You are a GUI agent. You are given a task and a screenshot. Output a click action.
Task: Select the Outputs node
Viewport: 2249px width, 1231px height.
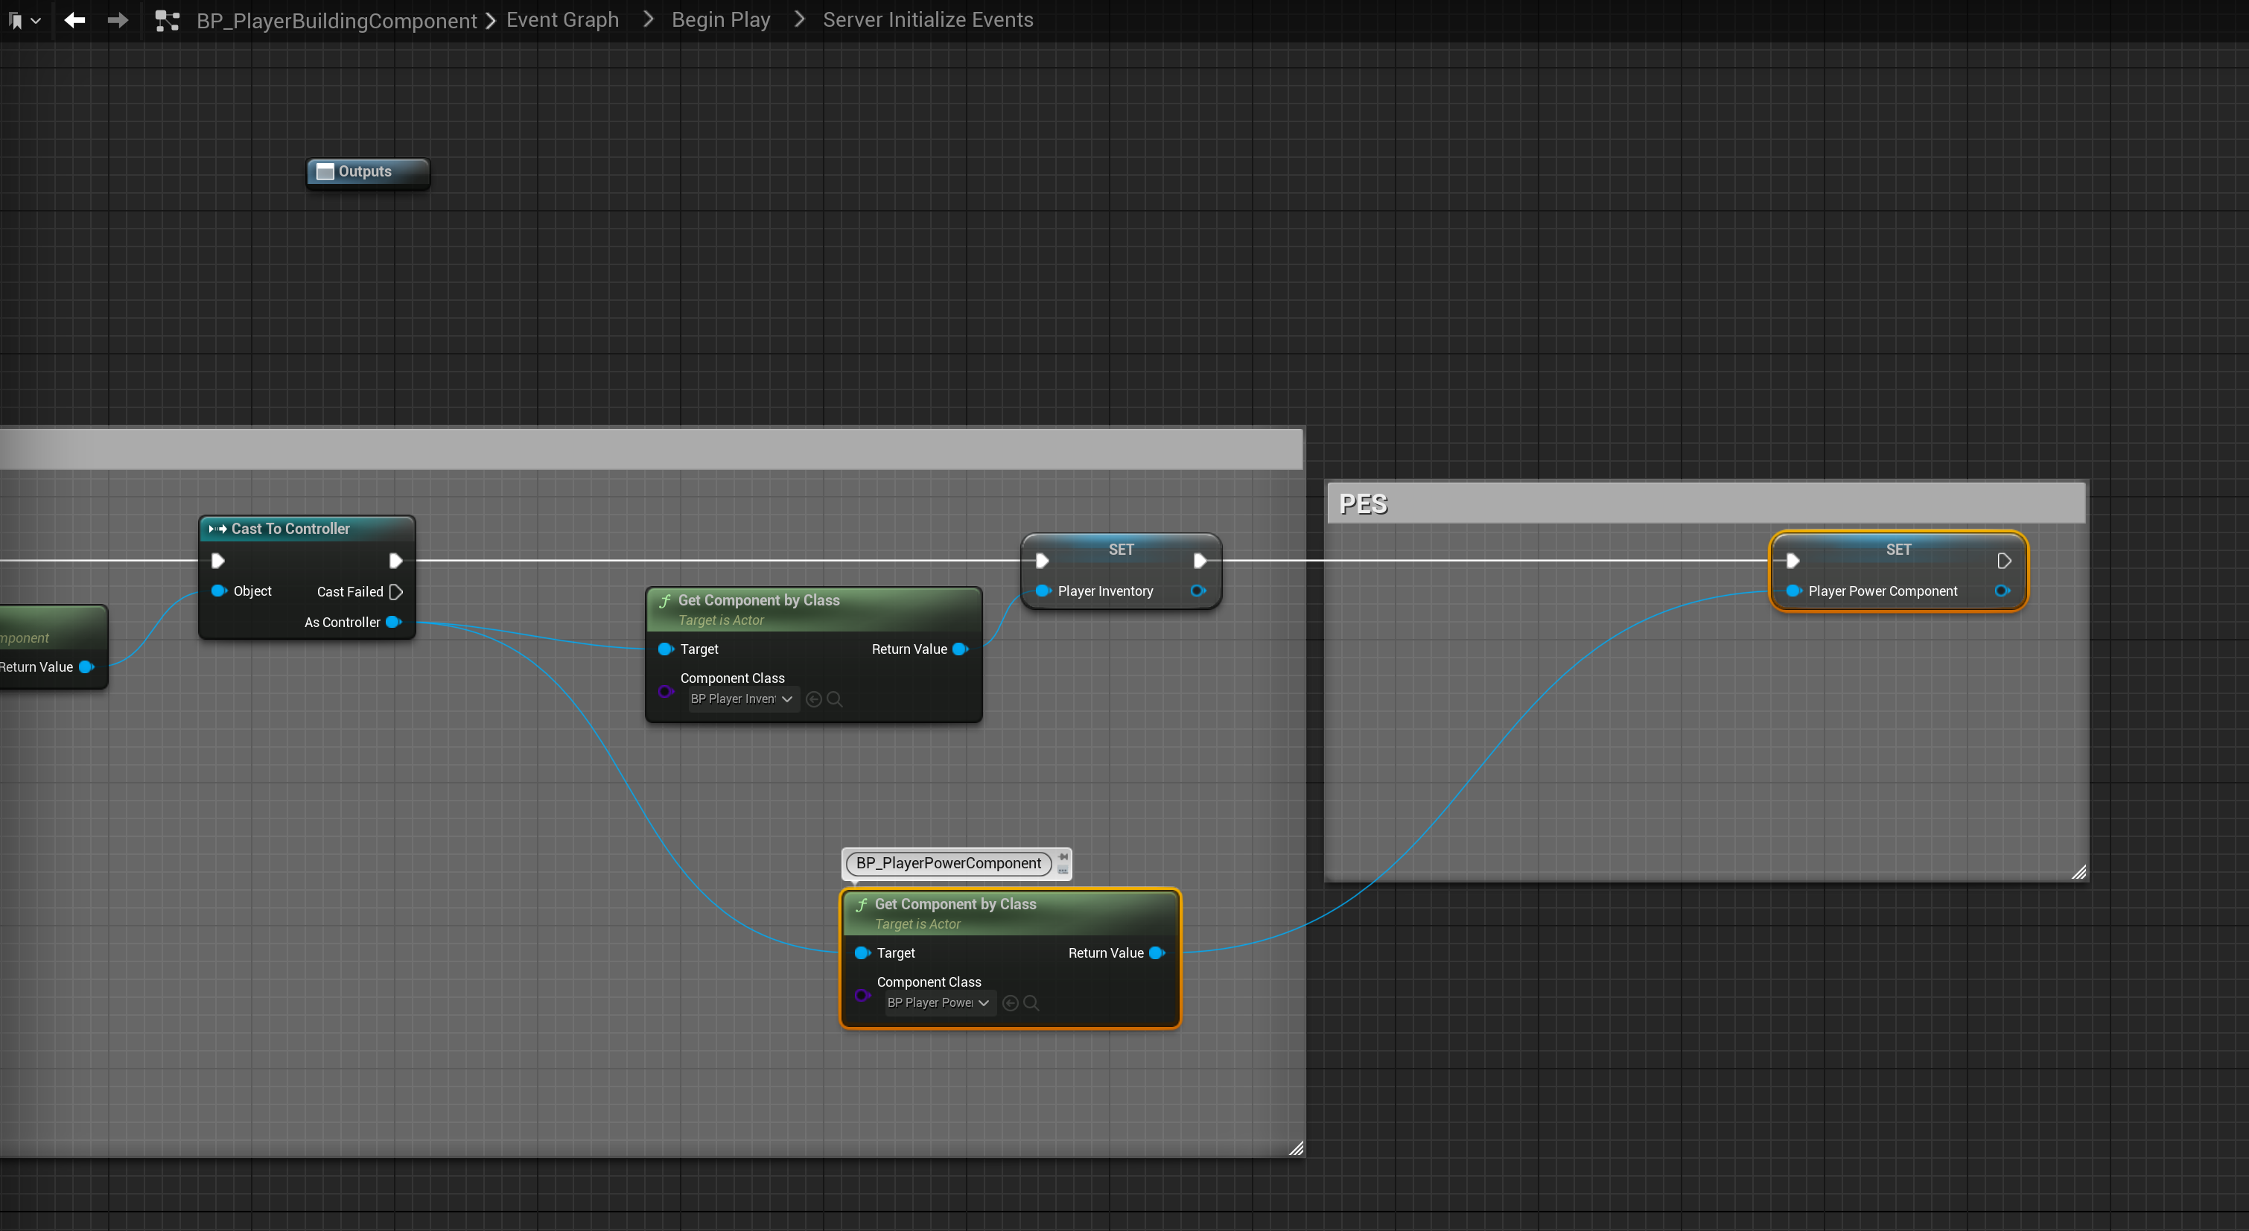coord(366,171)
